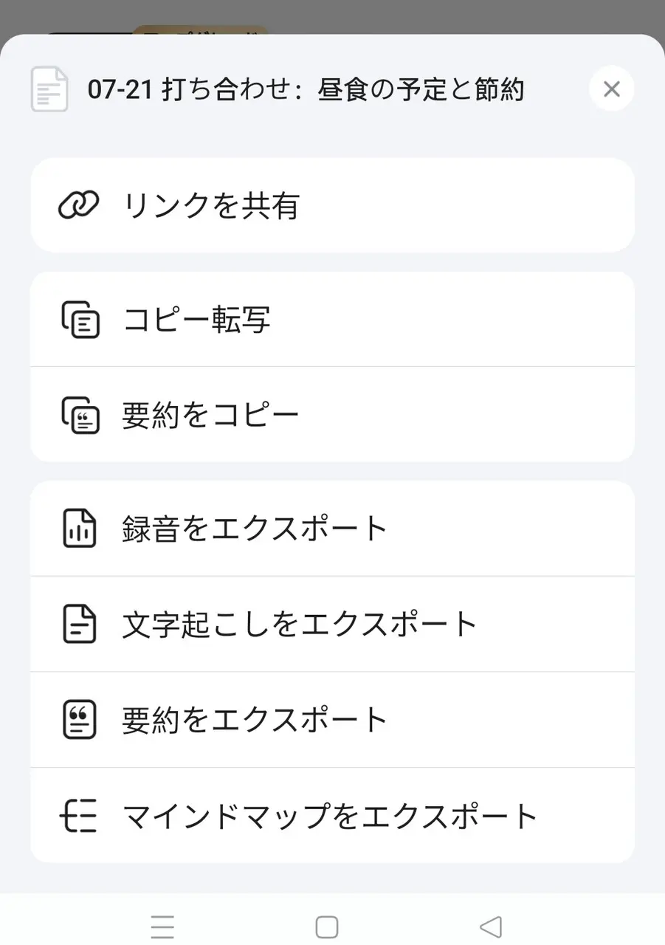This screenshot has height=945, width=665.
Task: Click the copy transcript icon
Action: [79, 320]
